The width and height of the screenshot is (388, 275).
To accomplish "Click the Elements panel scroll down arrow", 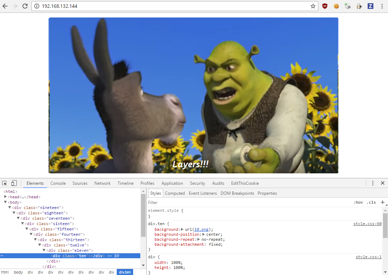I will click(x=143, y=265).
